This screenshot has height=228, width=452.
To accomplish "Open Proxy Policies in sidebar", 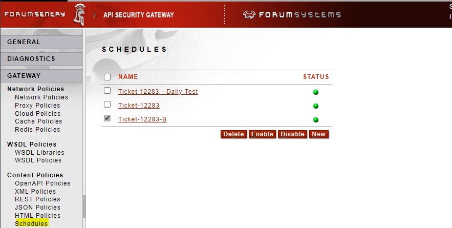I will (37, 106).
